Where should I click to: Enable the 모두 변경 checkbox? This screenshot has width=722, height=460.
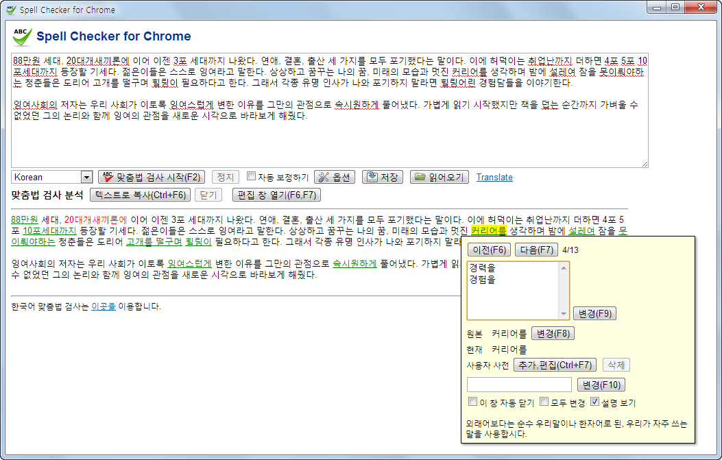point(544,402)
